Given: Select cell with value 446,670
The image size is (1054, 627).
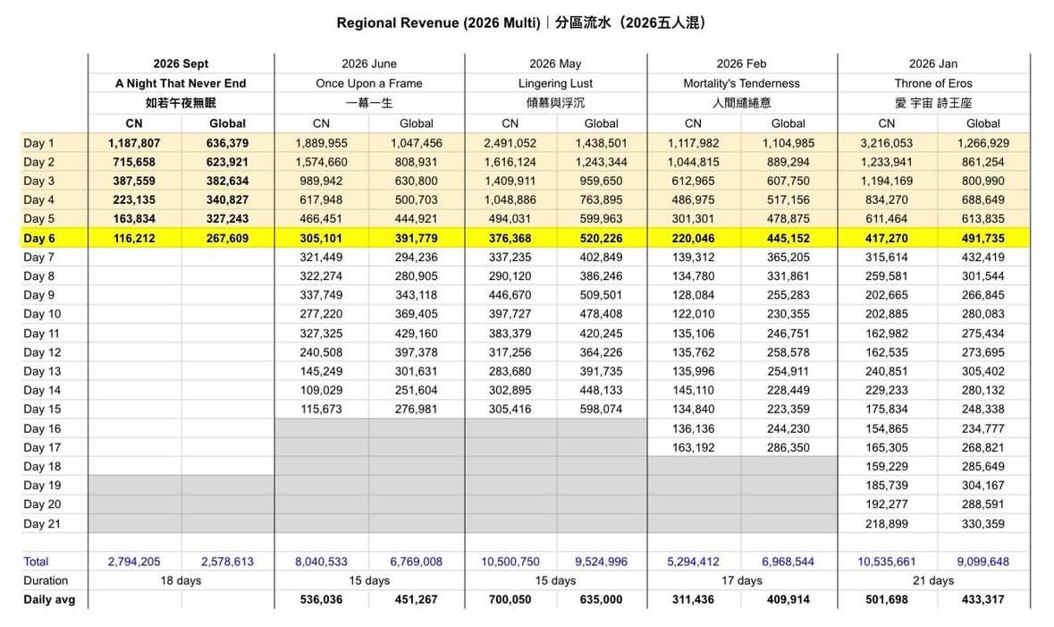Looking at the screenshot, I should [510, 294].
